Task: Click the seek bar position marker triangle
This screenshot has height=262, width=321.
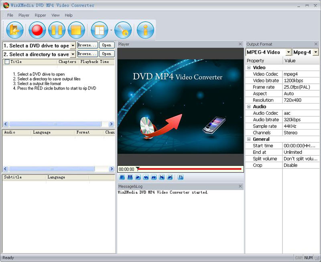Action: (138, 169)
